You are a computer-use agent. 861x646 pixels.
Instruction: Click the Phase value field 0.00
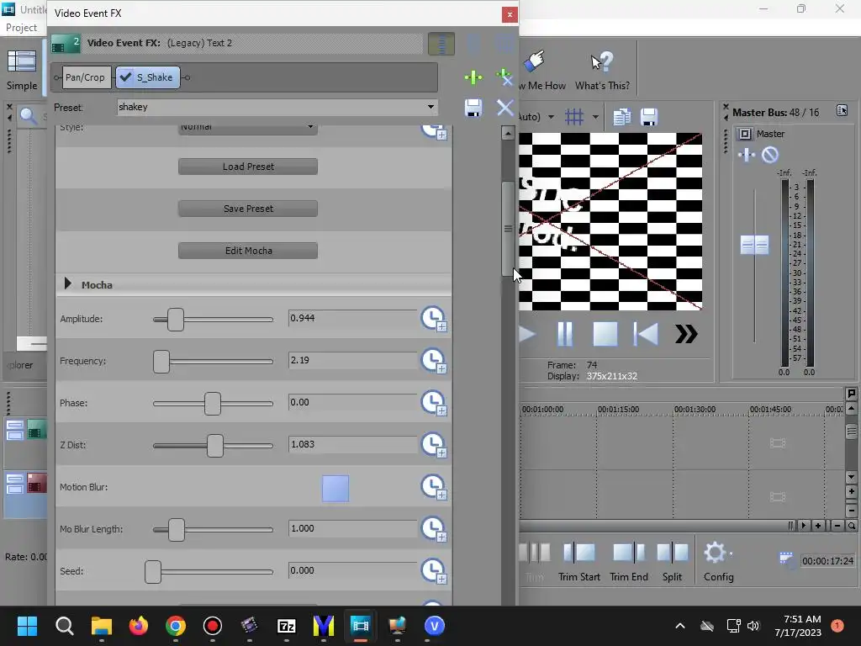coord(352,403)
